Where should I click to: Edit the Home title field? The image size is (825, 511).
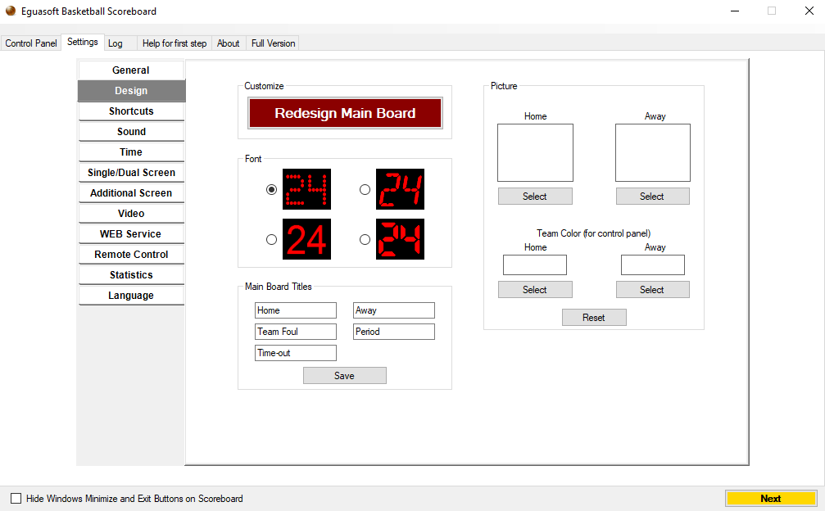[296, 310]
